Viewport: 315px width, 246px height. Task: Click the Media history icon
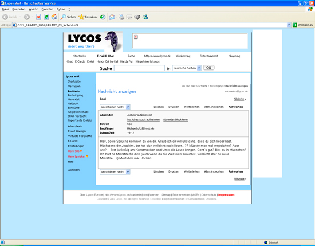click(103, 17)
